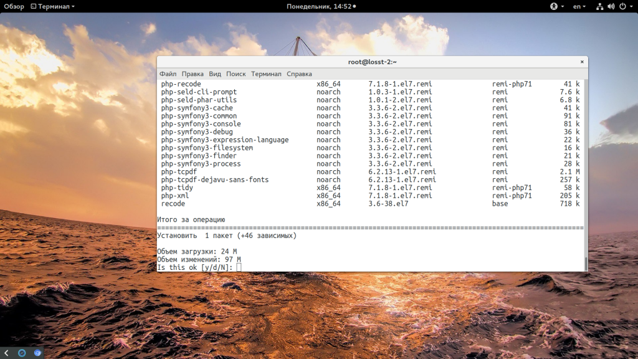This screenshot has height=359, width=638.
Task: Open the Правка menu
Action: [x=193, y=74]
